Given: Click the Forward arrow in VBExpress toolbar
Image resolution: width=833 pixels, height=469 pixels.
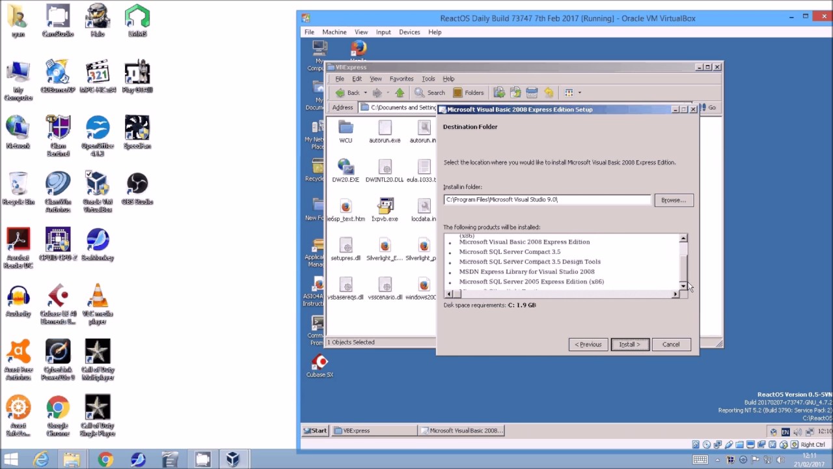Looking at the screenshot, I should [x=377, y=93].
